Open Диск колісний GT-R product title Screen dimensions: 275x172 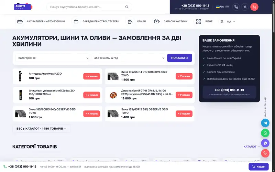(147, 92)
